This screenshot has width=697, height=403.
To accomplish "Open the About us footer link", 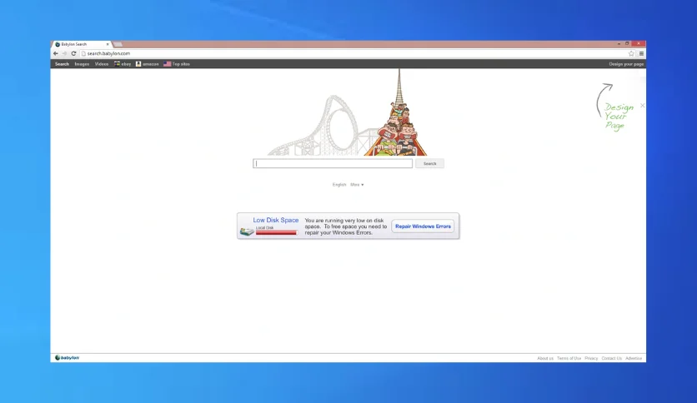I will click(545, 358).
